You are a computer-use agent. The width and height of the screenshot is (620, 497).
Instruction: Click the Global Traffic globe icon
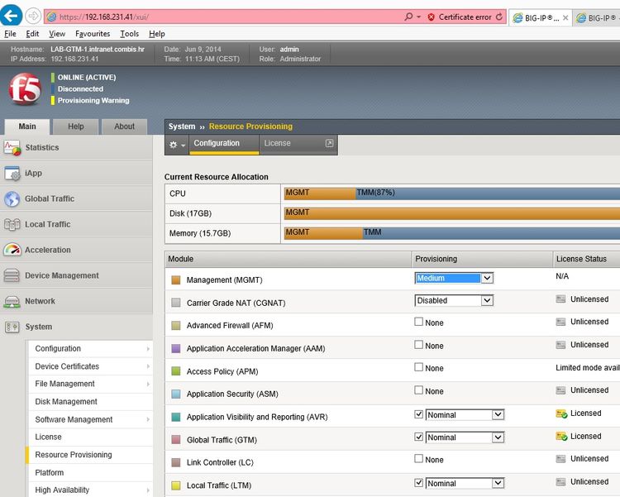click(x=12, y=199)
